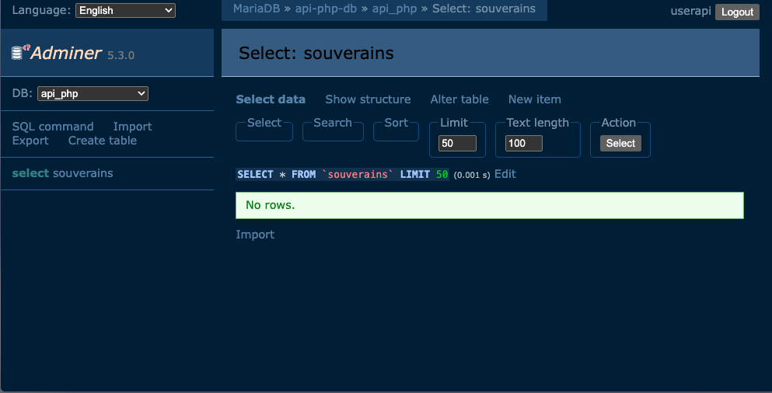
Task: Click the sidebar Import link
Action: pyautogui.click(x=132, y=127)
